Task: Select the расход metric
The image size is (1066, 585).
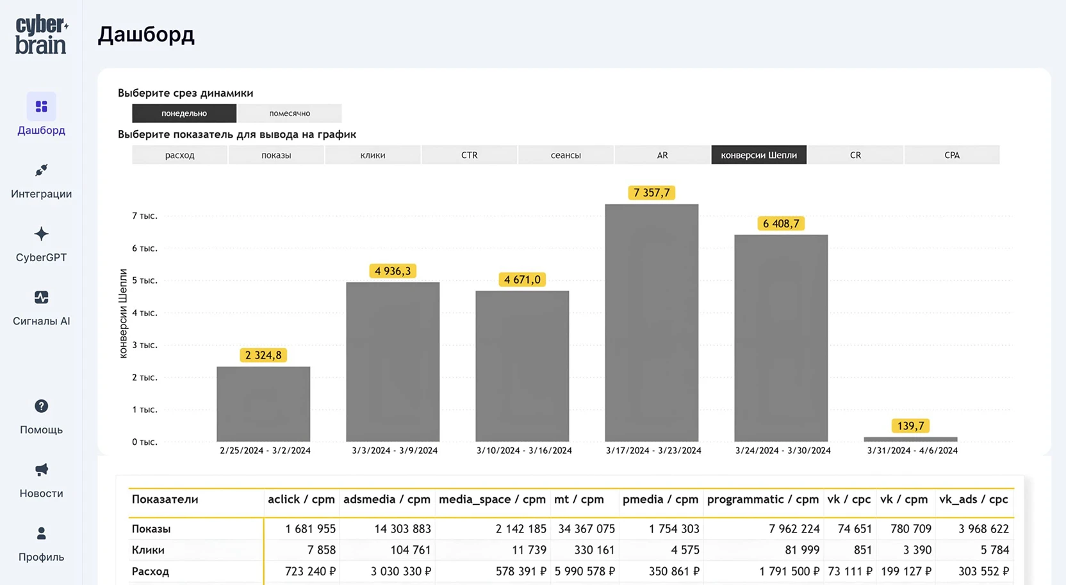Action: point(179,155)
